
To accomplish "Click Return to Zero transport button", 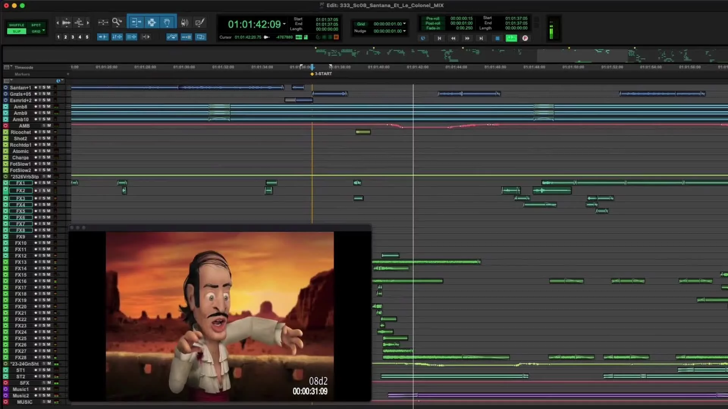I will point(439,38).
